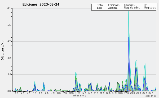Click the '1 h' x-axis label
This screenshot has width=159, height=98.
click(16, 93)
